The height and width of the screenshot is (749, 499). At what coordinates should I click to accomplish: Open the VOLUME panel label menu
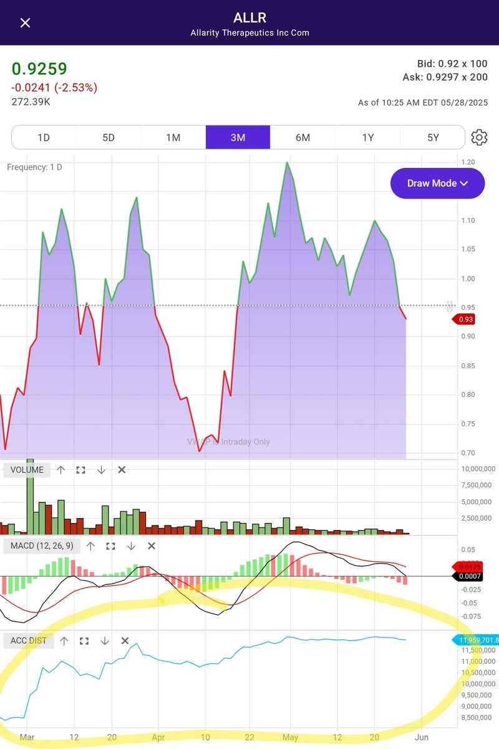(x=26, y=469)
